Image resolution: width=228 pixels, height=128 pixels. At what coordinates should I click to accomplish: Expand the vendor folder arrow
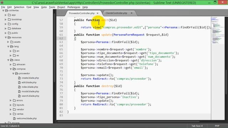(11, 110)
